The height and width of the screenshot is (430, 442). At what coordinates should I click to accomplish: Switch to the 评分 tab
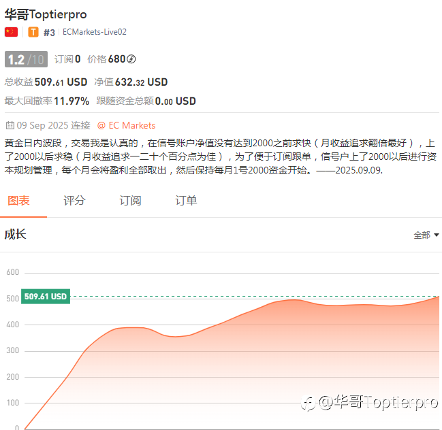pyautogui.click(x=74, y=201)
